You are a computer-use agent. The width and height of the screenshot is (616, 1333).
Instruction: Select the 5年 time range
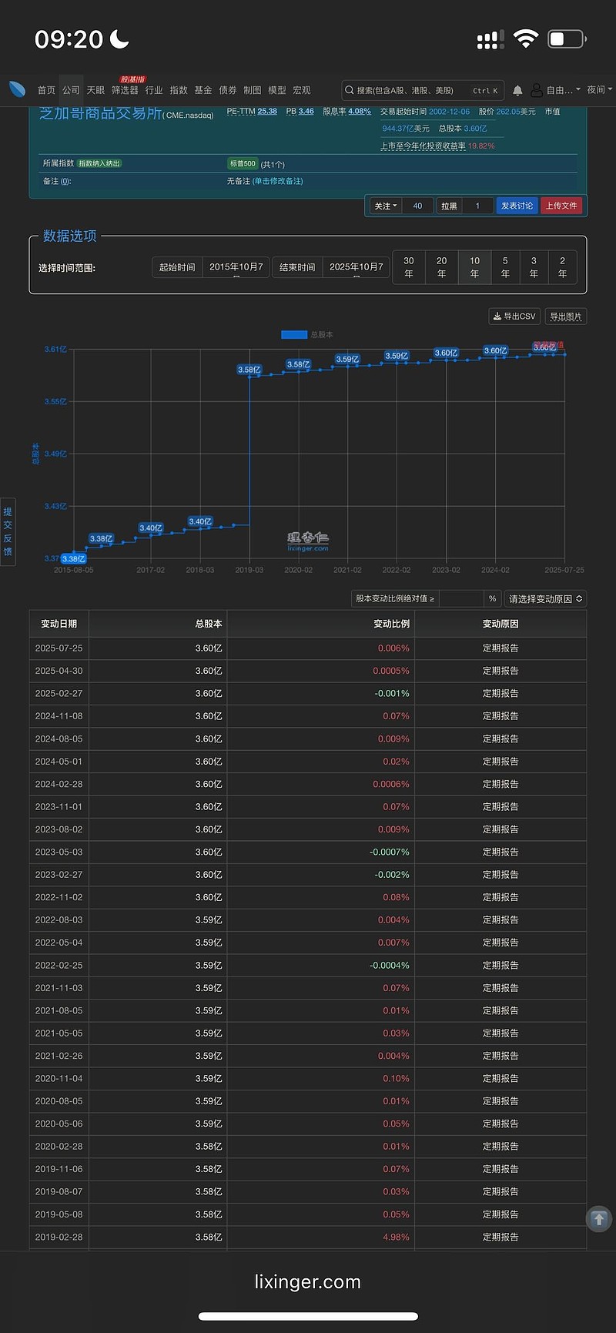505,267
